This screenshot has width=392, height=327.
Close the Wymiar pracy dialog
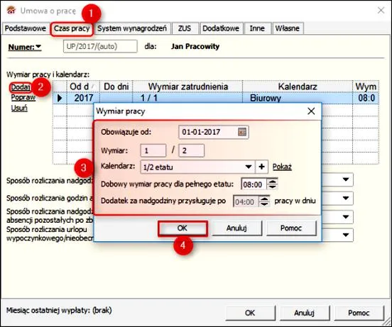click(x=311, y=111)
